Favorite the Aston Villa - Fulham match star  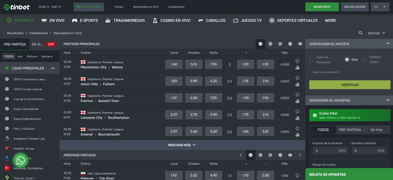[297, 78]
